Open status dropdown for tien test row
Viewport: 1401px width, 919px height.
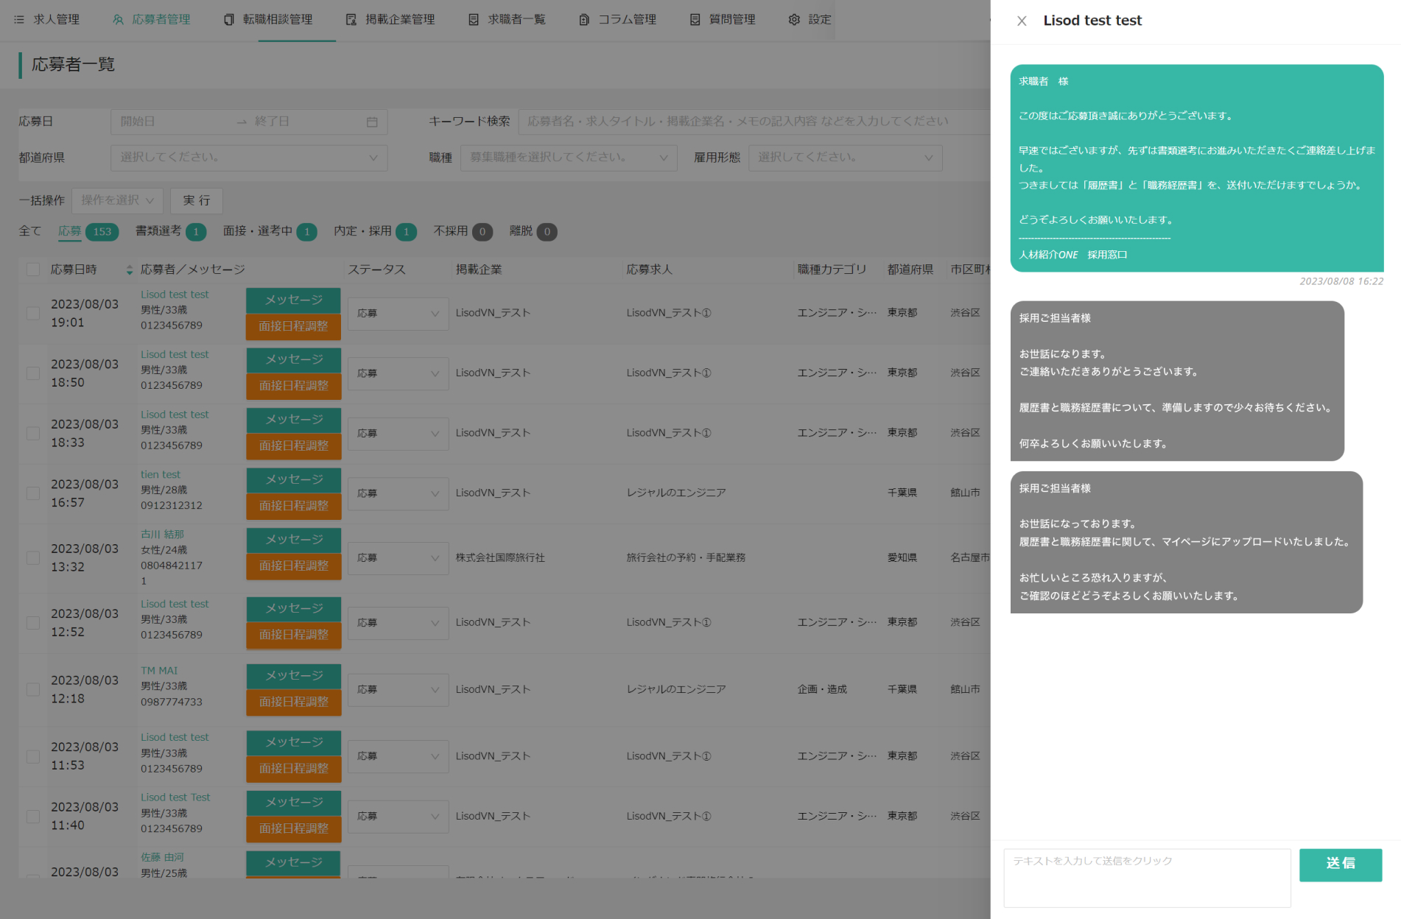coord(398,493)
